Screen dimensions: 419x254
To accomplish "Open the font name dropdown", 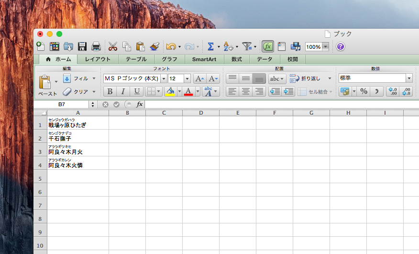I will (x=164, y=78).
